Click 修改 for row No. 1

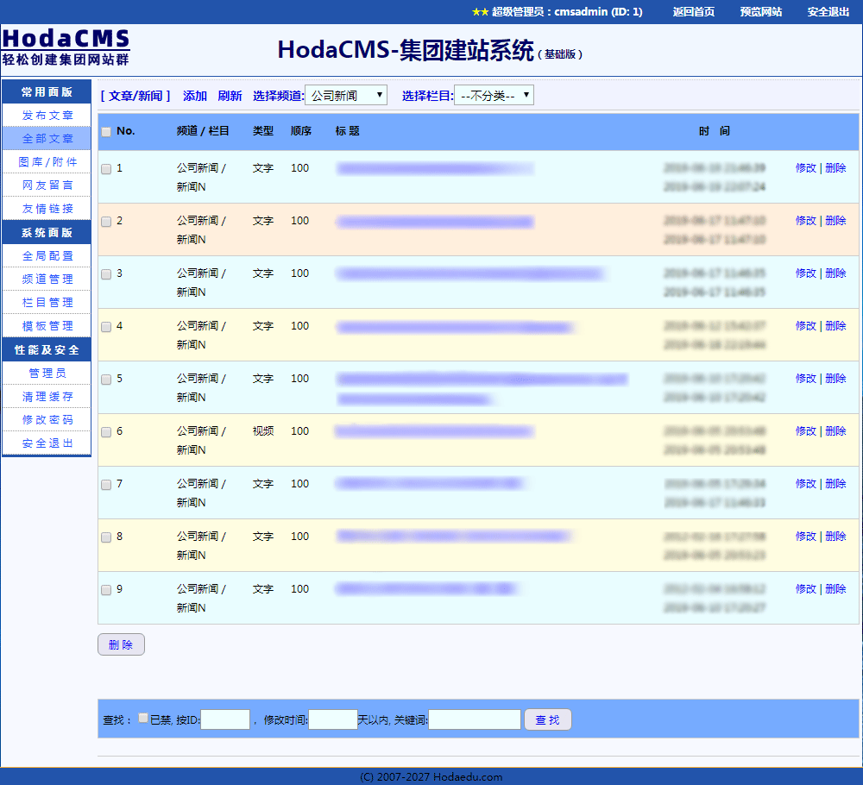tap(806, 167)
